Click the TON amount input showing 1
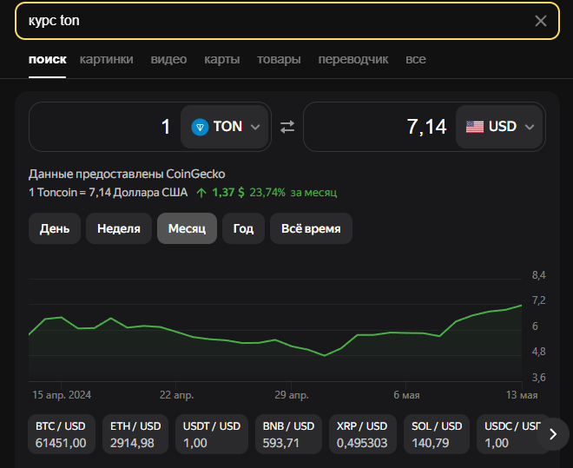Viewport: 573px width, 468px height. coord(105,127)
